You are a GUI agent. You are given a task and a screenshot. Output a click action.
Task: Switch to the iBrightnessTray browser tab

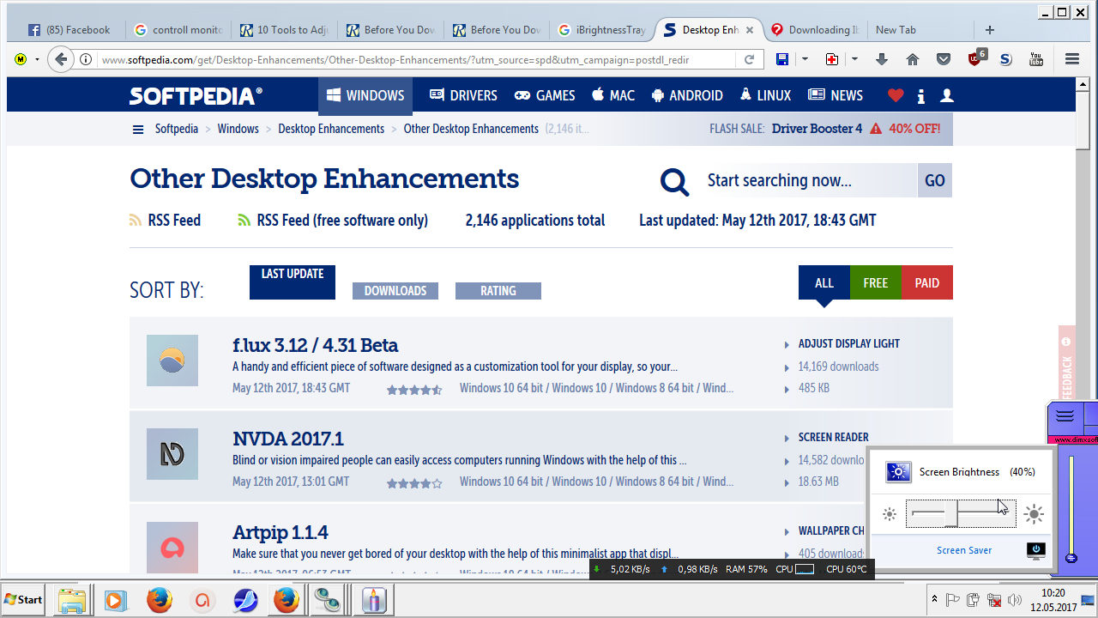[602, 30]
